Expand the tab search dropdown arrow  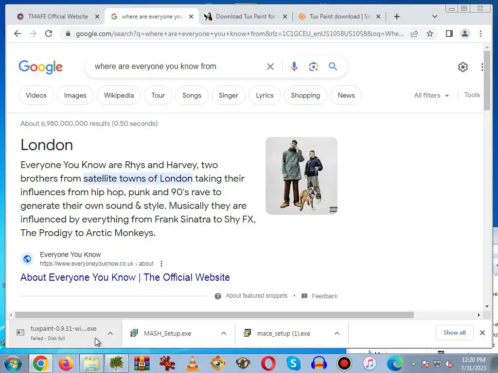435,17
